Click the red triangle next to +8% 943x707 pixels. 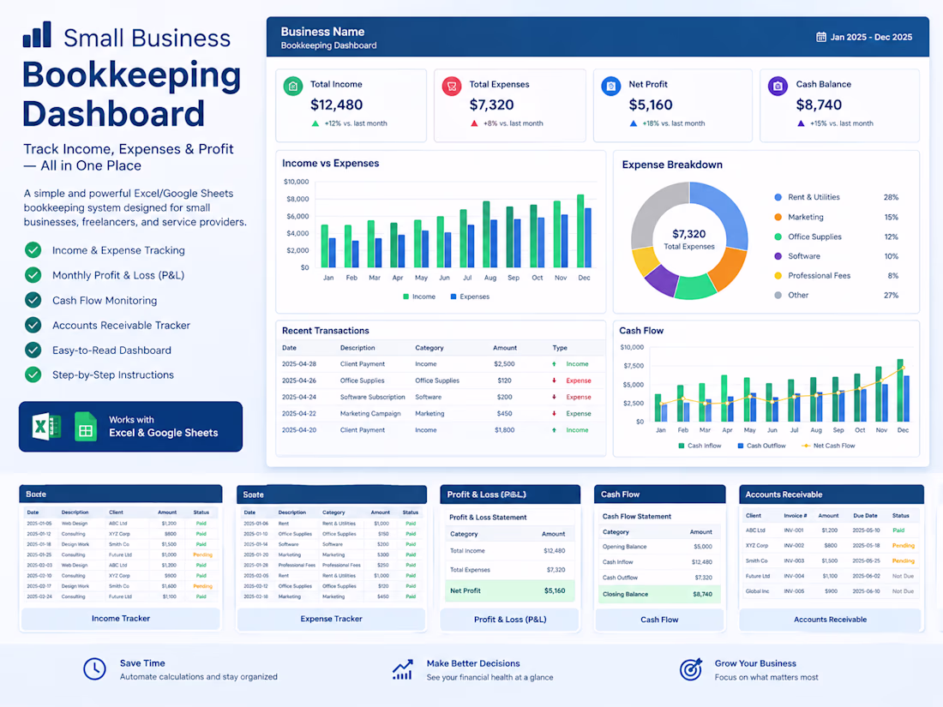coord(474,123)
